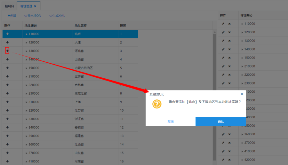Viewport: 288px width, 165px height.
Task: Delete address 210000 in right panel
Action: tap(229, 66)
